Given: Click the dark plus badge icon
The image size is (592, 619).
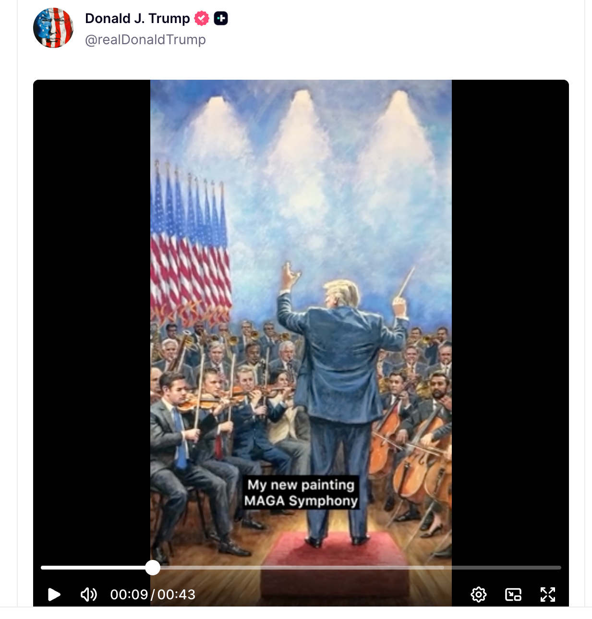Looking at the screenshot, I should click(x=221, y=18).
